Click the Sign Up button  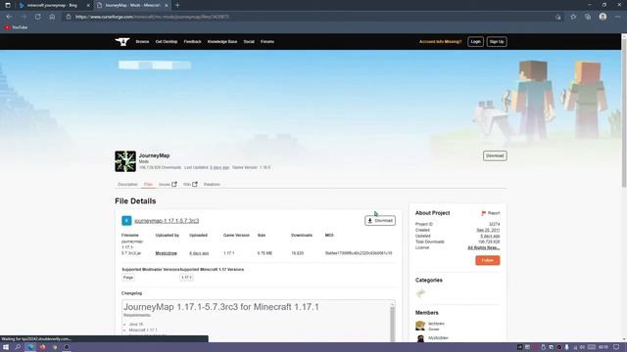click(x=497, y=41)
